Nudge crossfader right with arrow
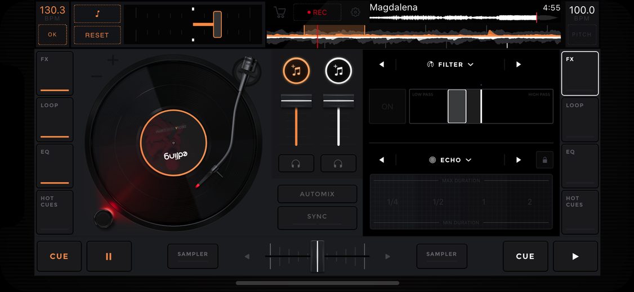The width and height of the screenshot is (634, 292). coord(388,257)
